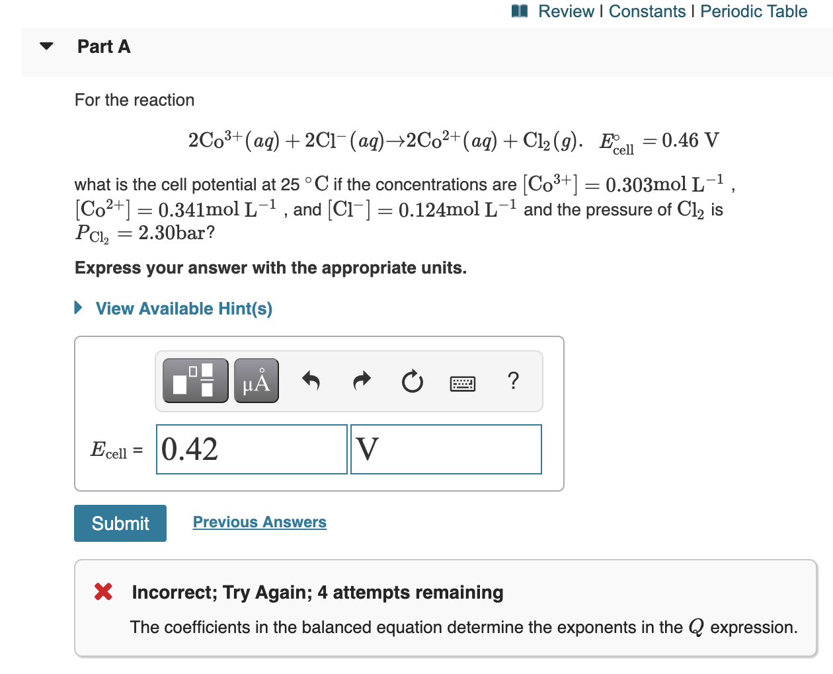
Task: Click the Review book icon at the top
Action: pos(520,11)
